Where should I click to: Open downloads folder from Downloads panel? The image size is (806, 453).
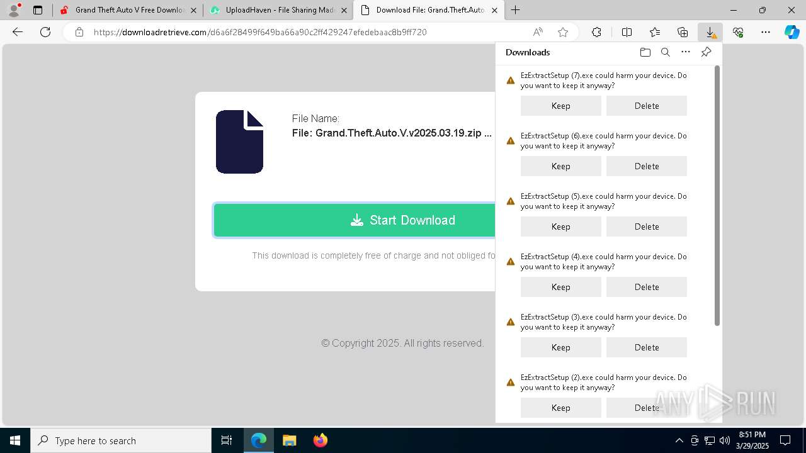pyautogui.click(x=645, y=52)
